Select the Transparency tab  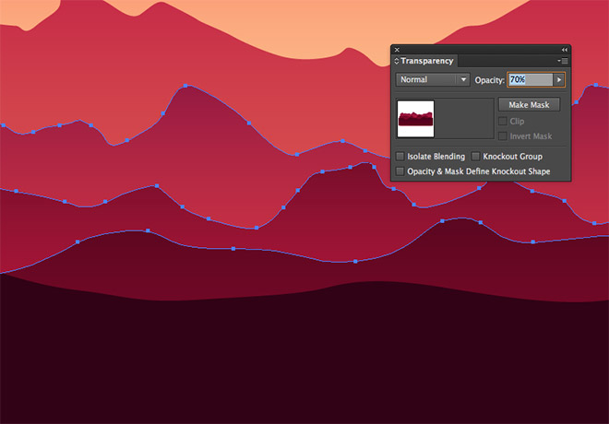pyautogui.click(x=427, y=61)
